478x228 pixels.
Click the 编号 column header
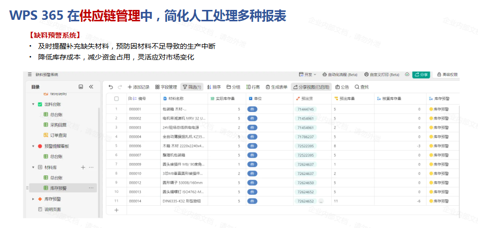pos(144,99)
